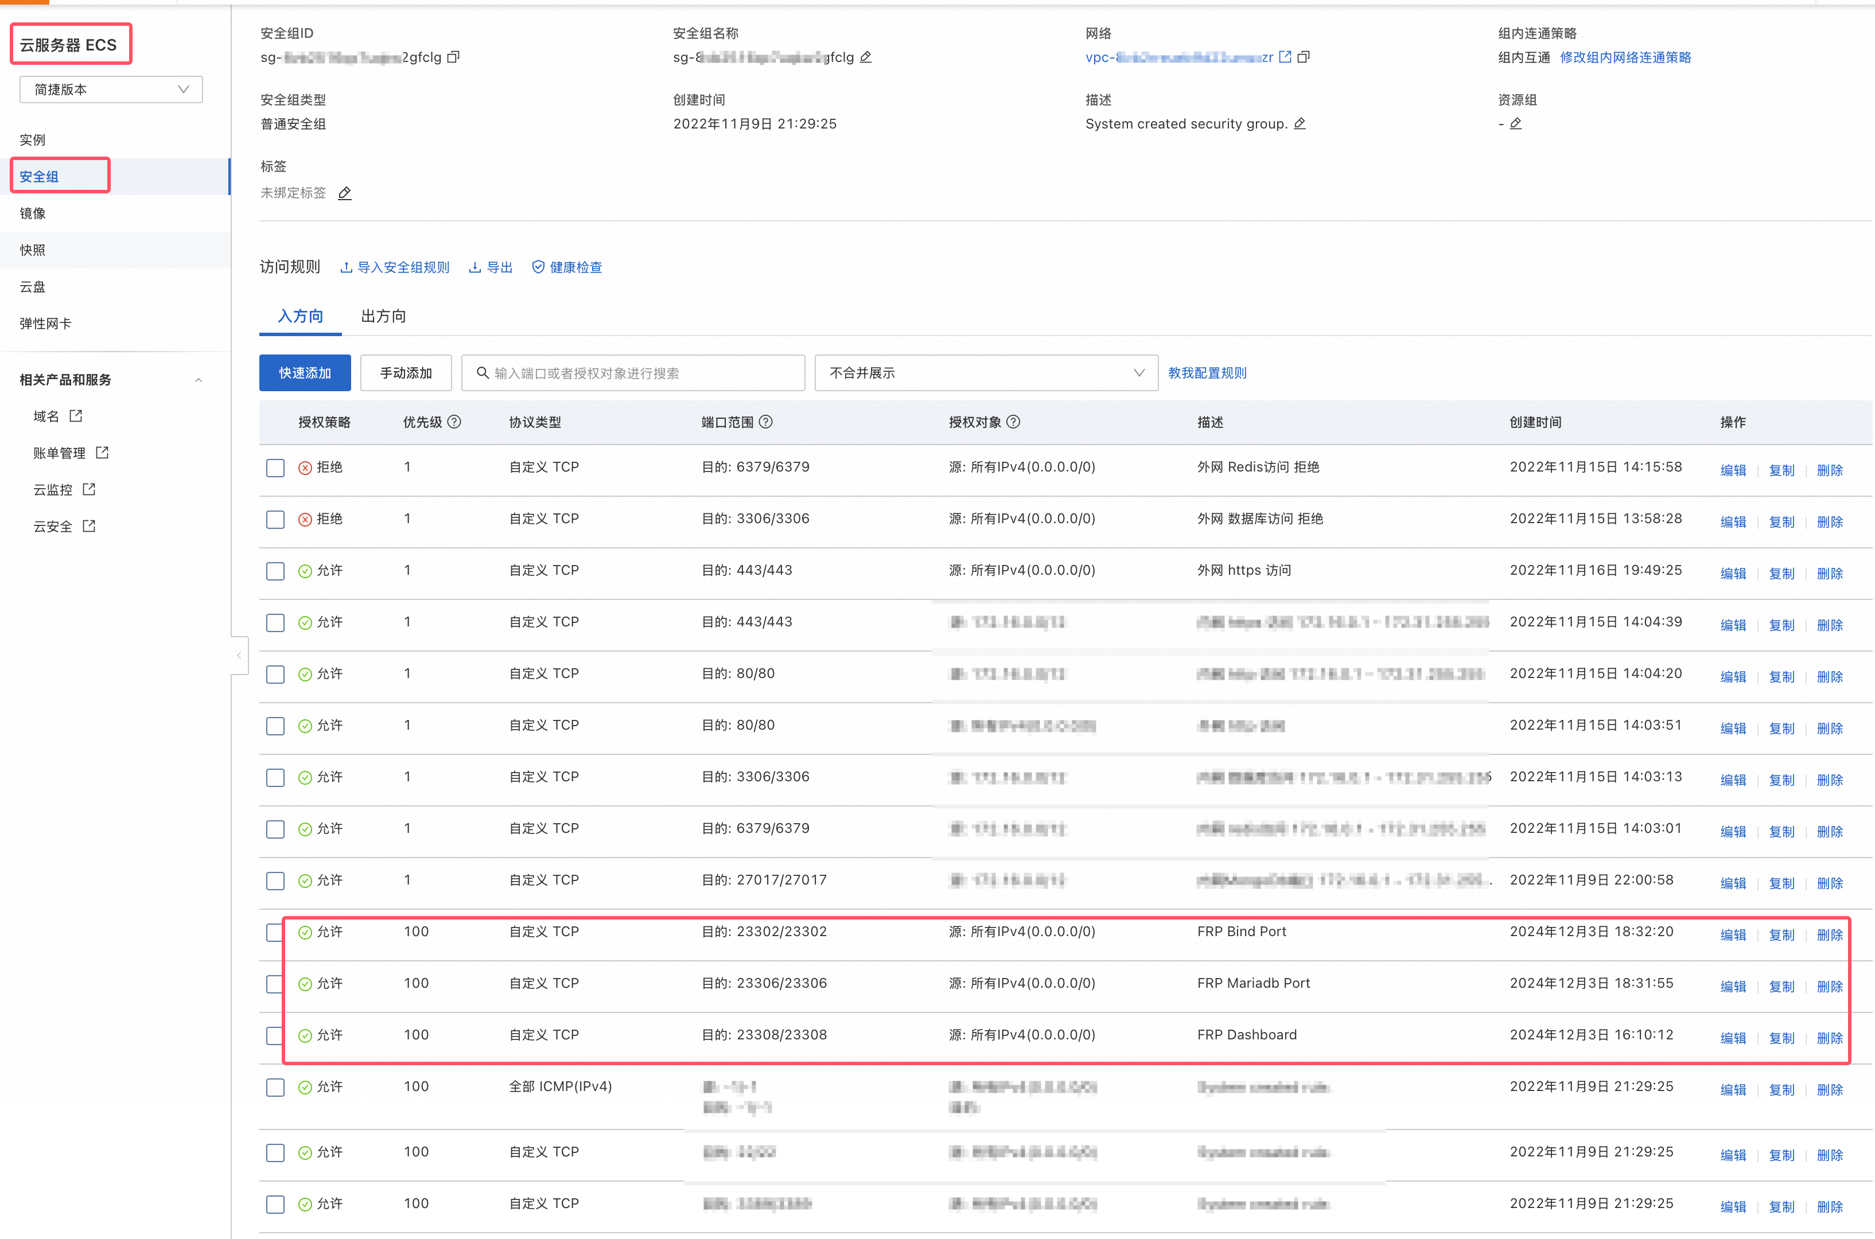This screenshot has height=1239, width=1875.
Task: Select checkbox for Redis 6379 deny rule
Action: click(x=275, y=468)
